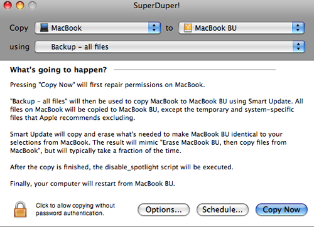This screenshot has width=314, height=227.
Task: Open source volume list via its blue arrows
Action: pyautogui.click(x=154, y=28)
